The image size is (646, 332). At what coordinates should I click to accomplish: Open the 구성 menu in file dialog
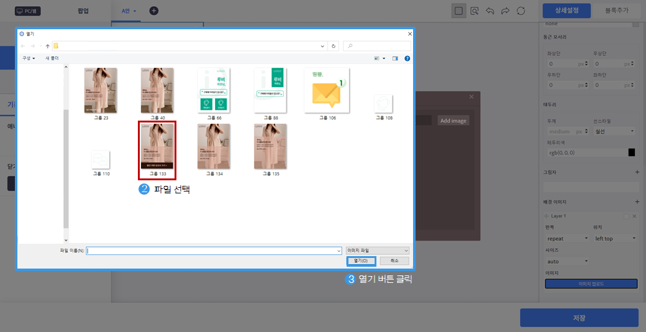29,58
